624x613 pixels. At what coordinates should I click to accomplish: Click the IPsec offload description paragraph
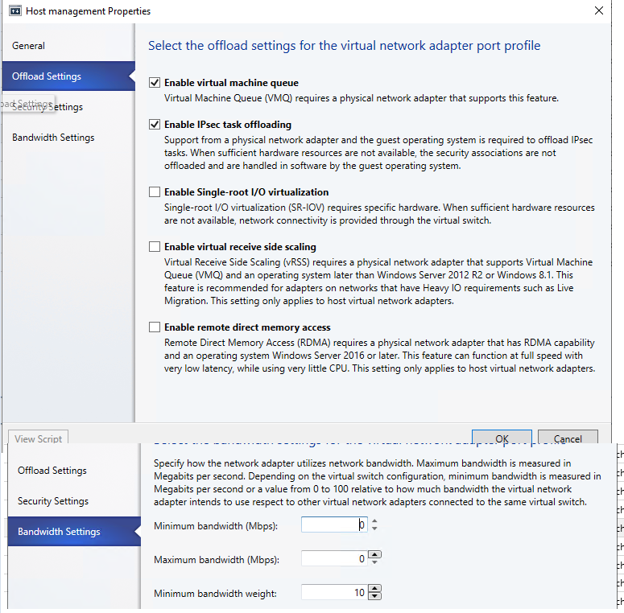[x=378, y=153]
